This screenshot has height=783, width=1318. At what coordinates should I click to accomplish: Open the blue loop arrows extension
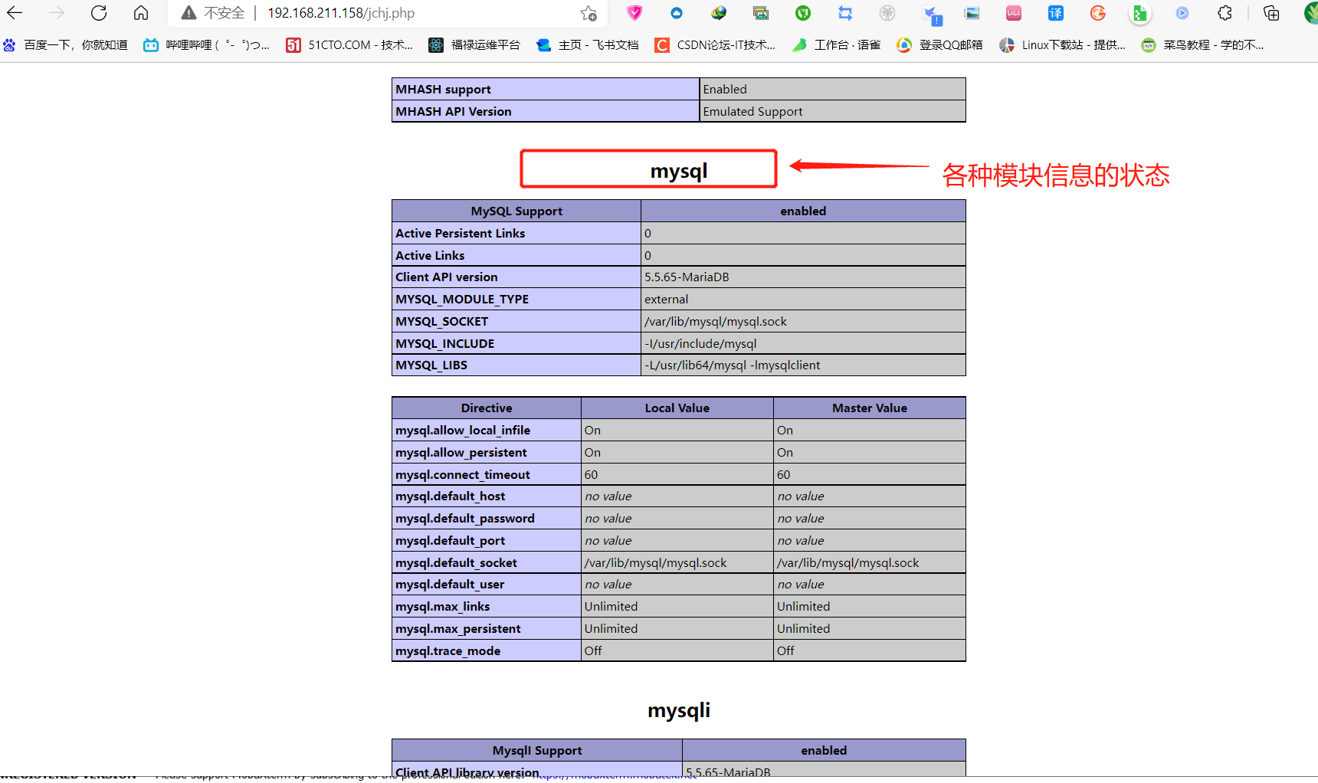pyautogui.click(x=845, y=13)
